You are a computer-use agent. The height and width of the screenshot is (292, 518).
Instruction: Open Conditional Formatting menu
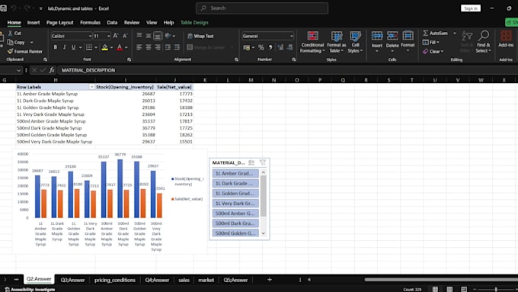(312, 42)
